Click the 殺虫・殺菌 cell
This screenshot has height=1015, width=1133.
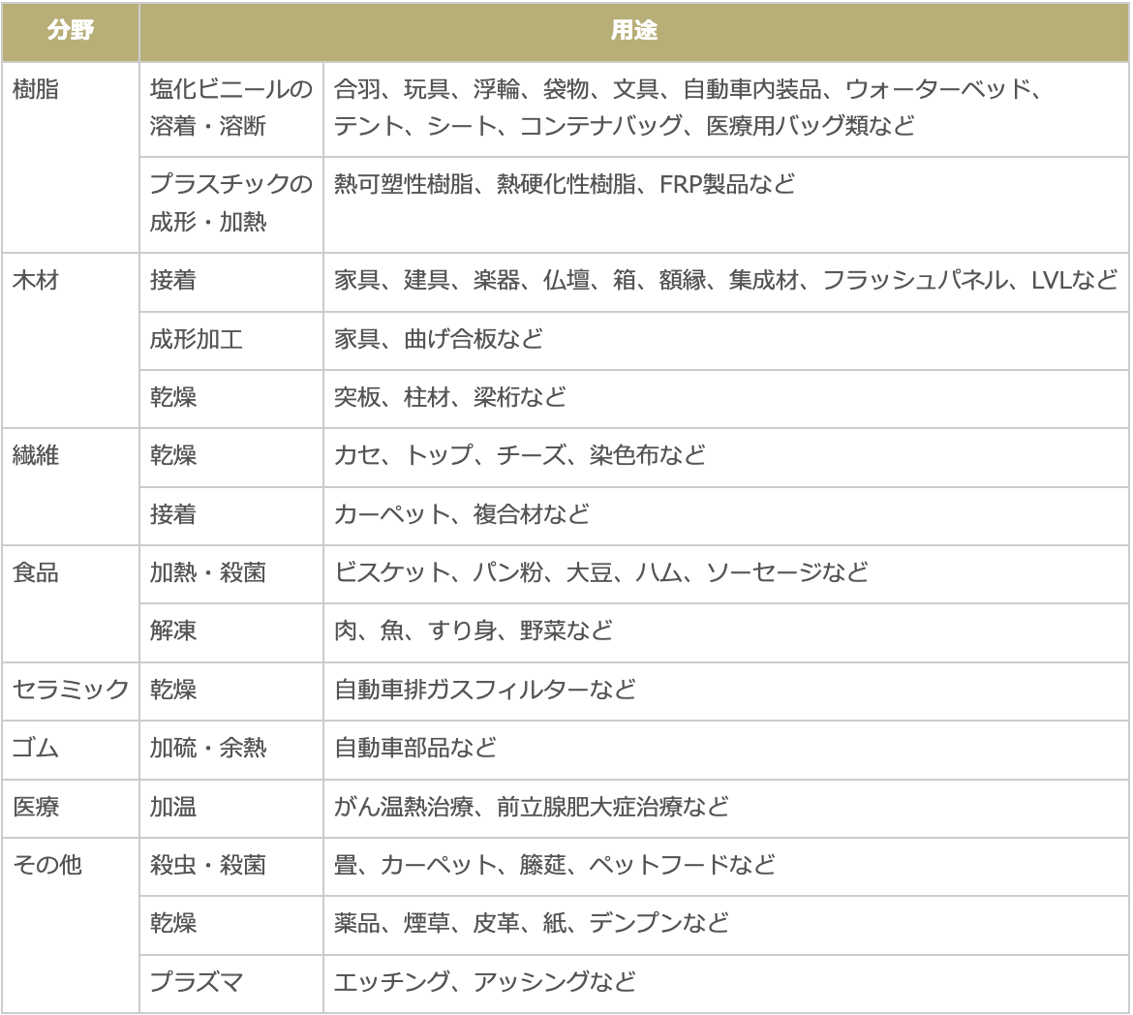(207, 865)
